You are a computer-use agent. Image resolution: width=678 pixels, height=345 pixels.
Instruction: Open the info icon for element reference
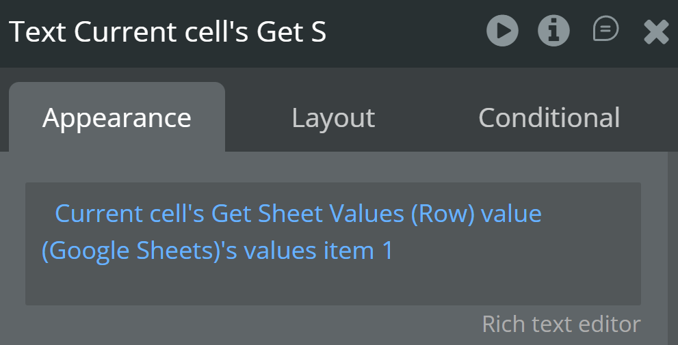(x=553, y=31)
